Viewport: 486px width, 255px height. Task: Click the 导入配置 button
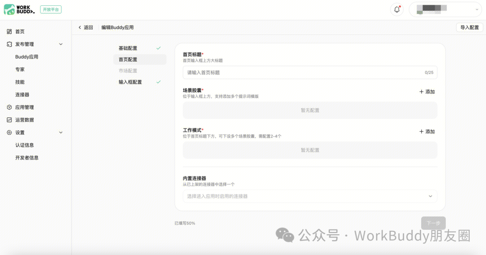[469, 27]
